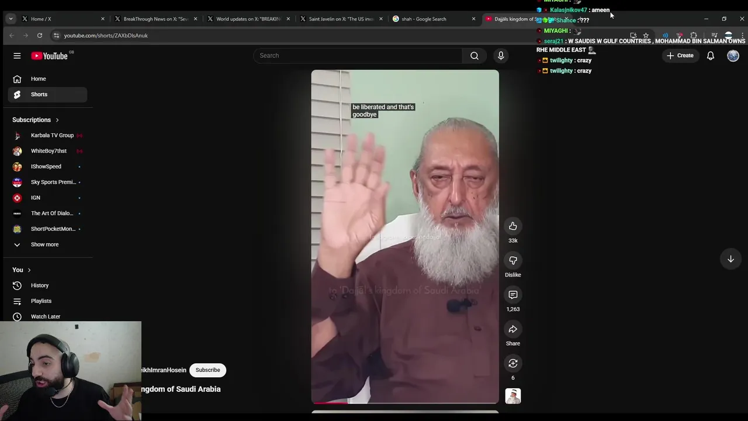Viewport: 748px width, 421px height.
Task: Open Watch Later list
Action: coord(47,316)
